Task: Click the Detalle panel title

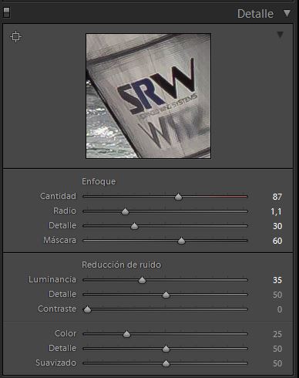Action: (255, 14)
